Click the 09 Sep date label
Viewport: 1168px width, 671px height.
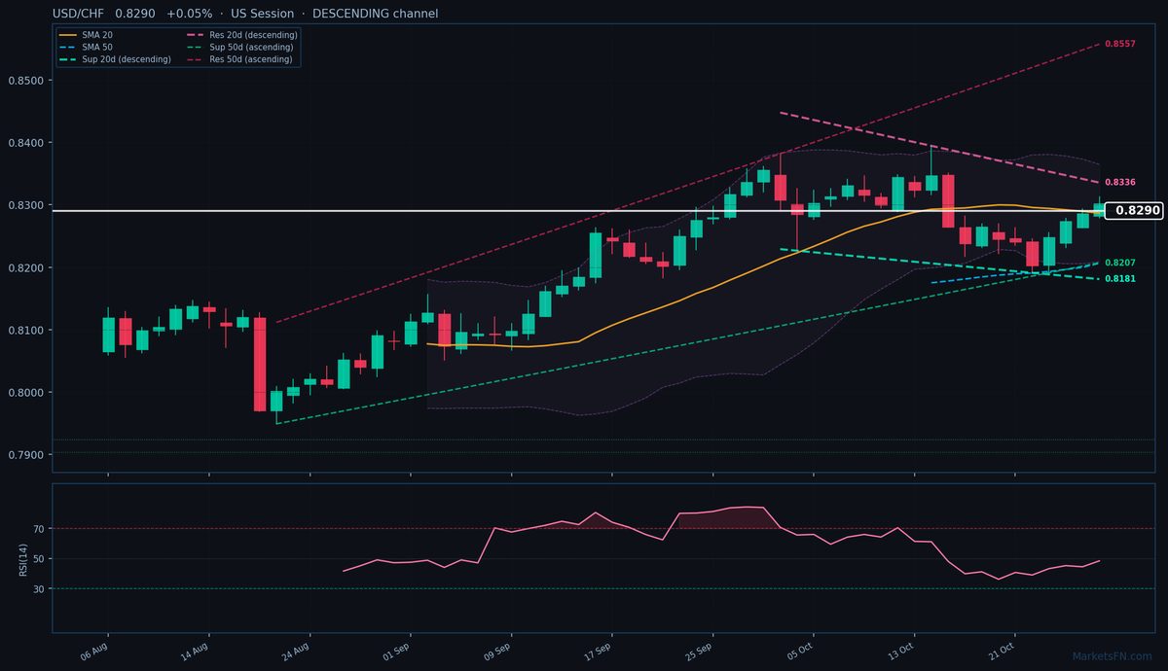click(x=497, y=651)
